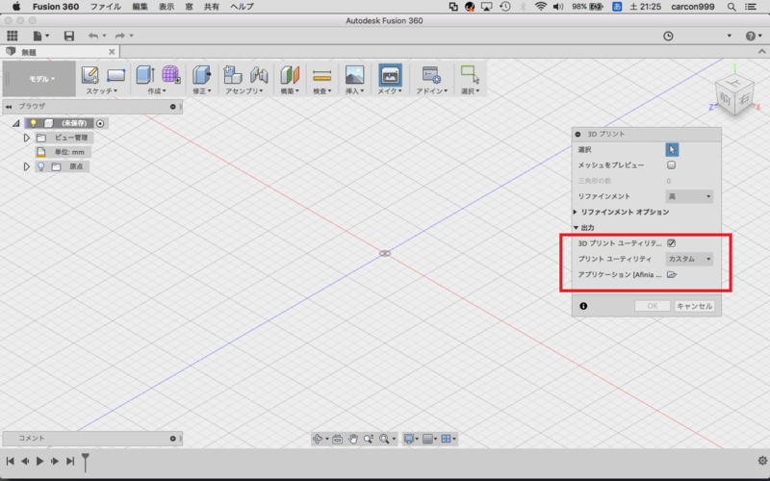The image size is (770, 481).
Task: Click the Select tool icon
Action: 470,75
